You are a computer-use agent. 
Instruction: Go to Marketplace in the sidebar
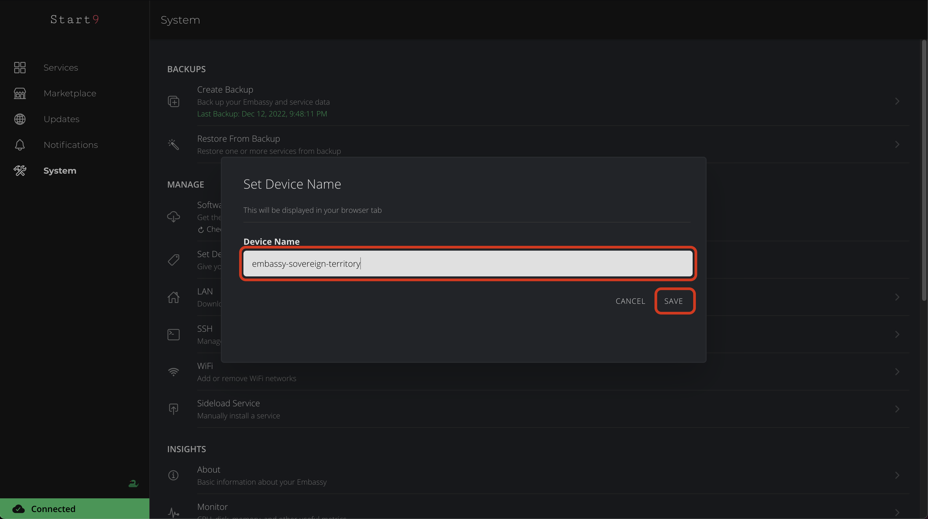(x=70, y=94)
